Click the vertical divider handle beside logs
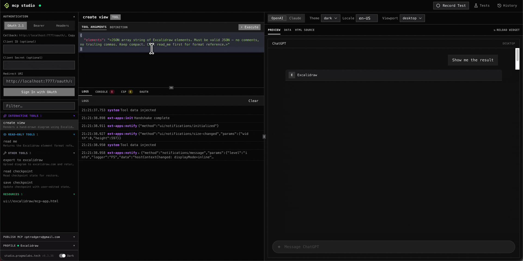This screenshot has width=523, height=261. pyautogui.click(x=264, y=137)
